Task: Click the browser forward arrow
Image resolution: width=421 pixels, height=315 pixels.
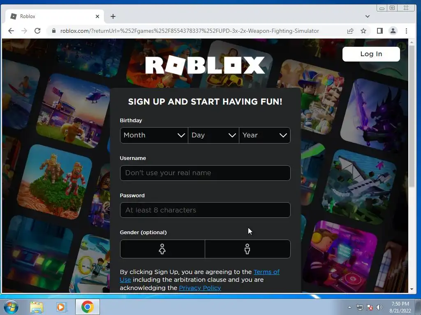Action: point(24,31)
